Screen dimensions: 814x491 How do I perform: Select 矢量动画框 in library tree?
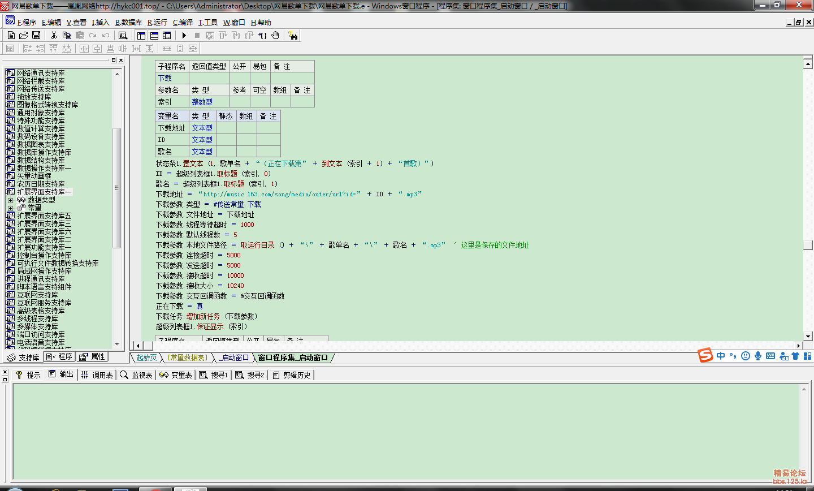pos(34,176)
